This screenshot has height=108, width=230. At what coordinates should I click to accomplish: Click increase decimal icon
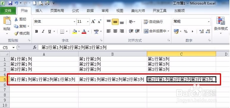pos(201,31)
